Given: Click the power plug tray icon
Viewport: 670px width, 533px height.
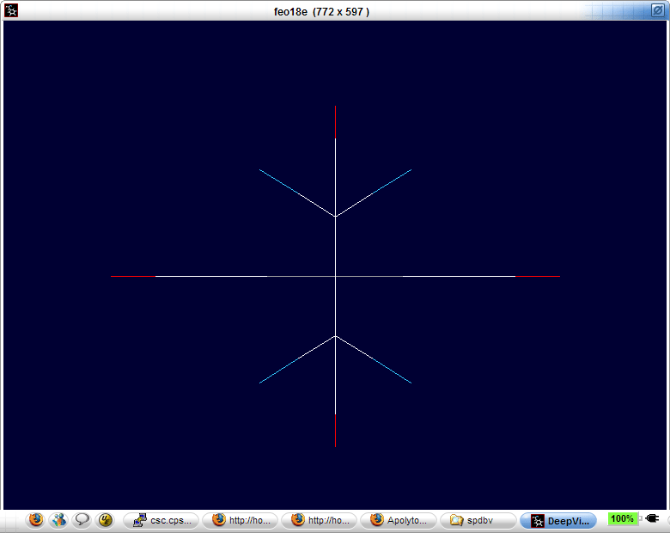Looking at the screenshot, I should pyautogui.click(x=651, y=519).
